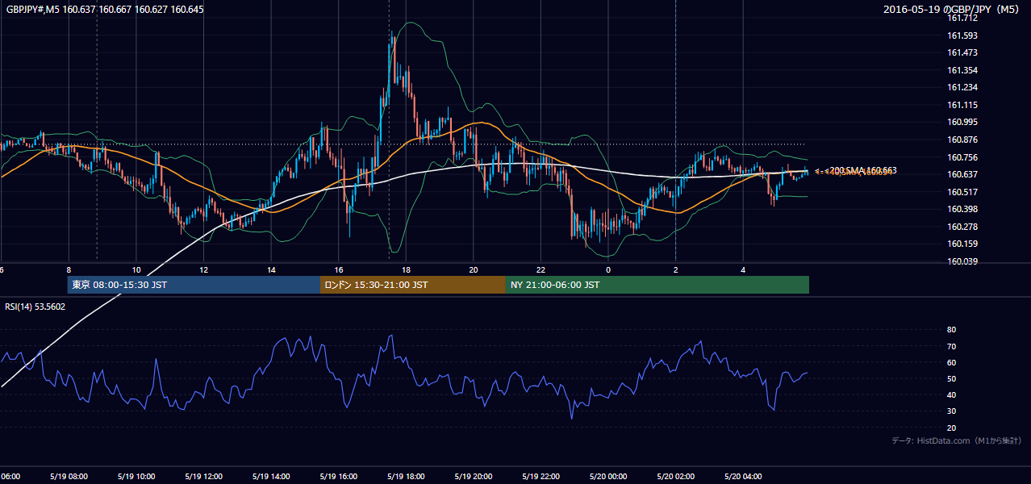Click RSI scale value 30
1031x484 pixels.
[x=952, y=411]
